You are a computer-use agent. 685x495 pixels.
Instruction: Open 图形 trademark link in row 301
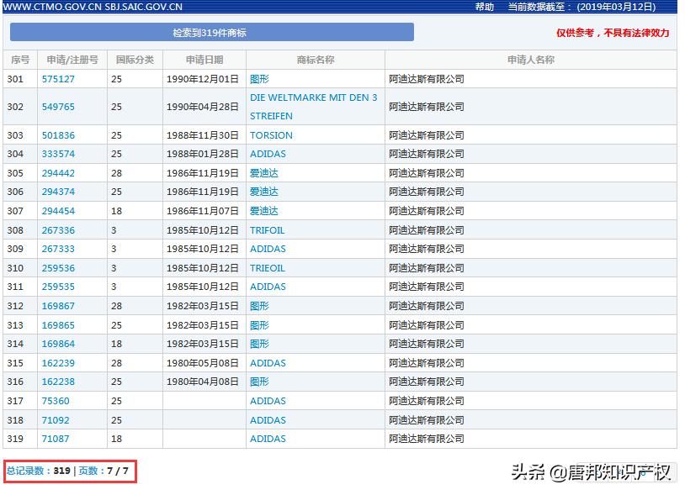(258, 78)
